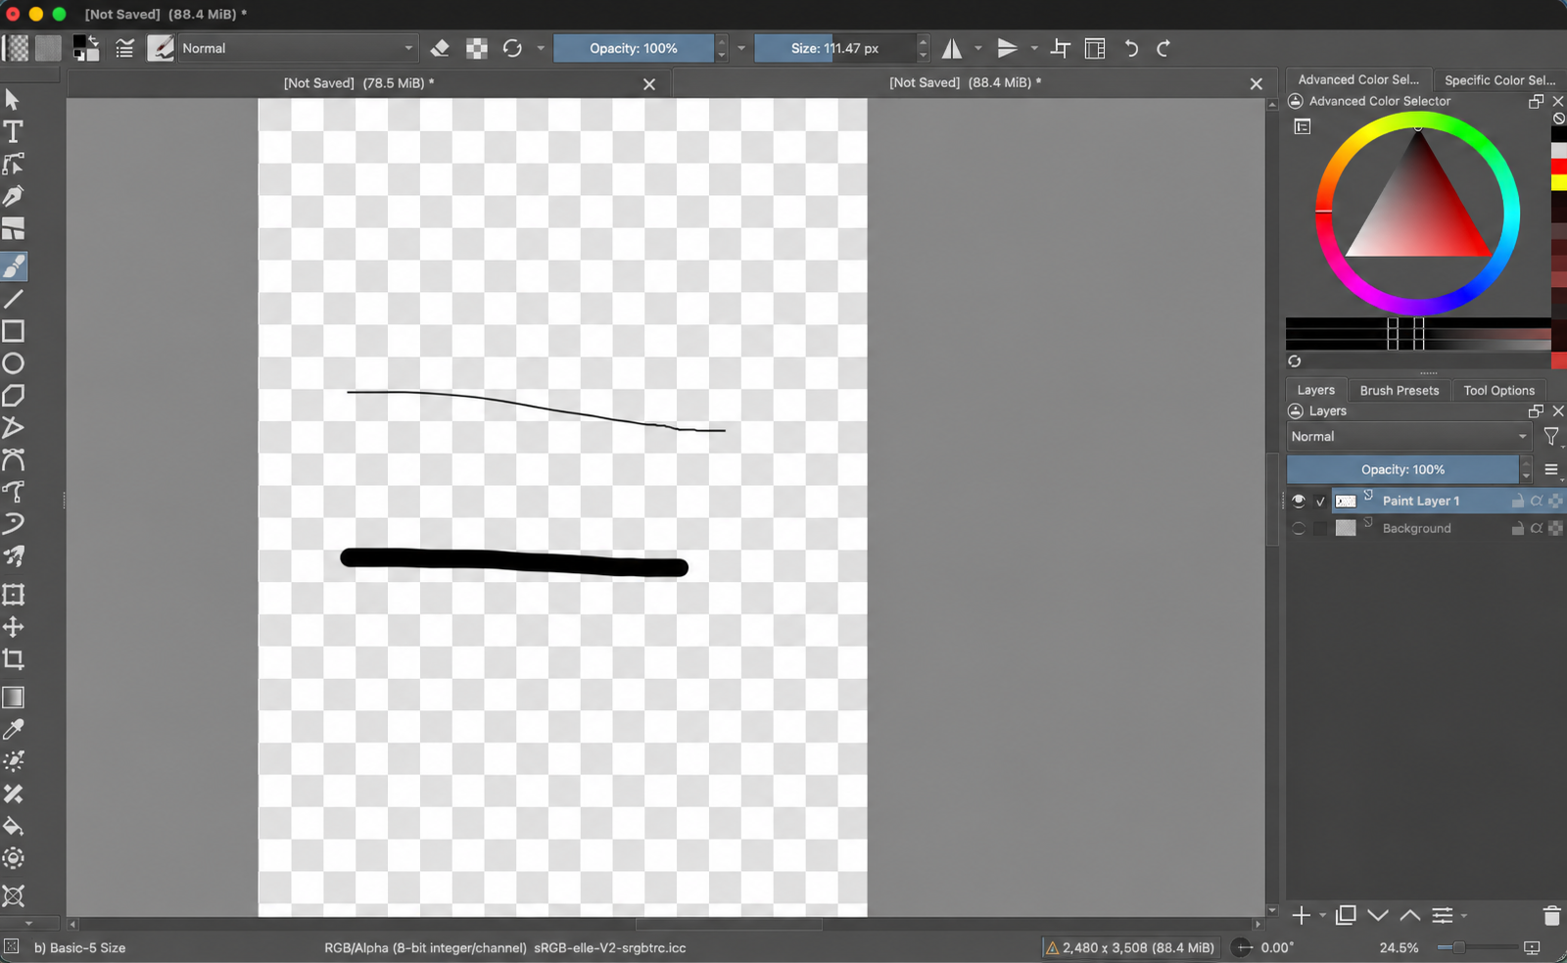Viewport: 1567px width, 963px height.
Task: Move layer down with arrow button
Action: click(x=1378, y=916)
